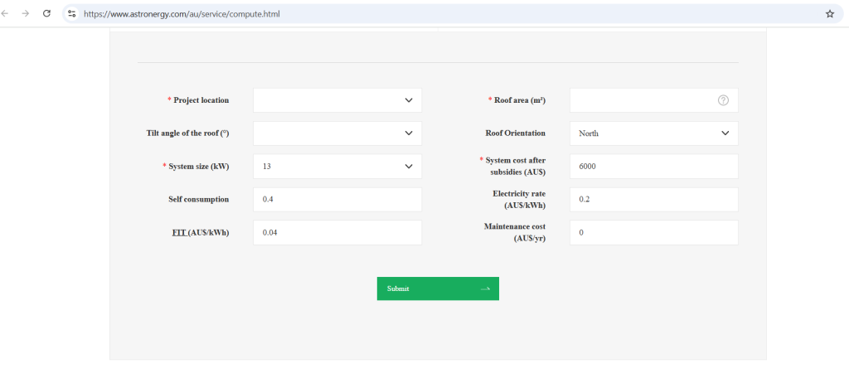Focus the Maintenance cost input field
Image resolution: width=849 pixels, height=383 pixels.
point(653,233)
